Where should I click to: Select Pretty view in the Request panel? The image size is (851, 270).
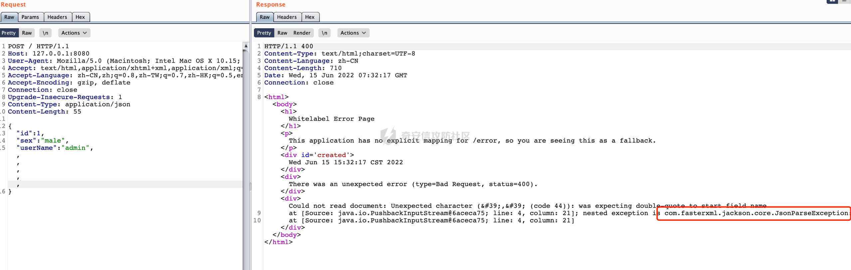coord(9,33)
